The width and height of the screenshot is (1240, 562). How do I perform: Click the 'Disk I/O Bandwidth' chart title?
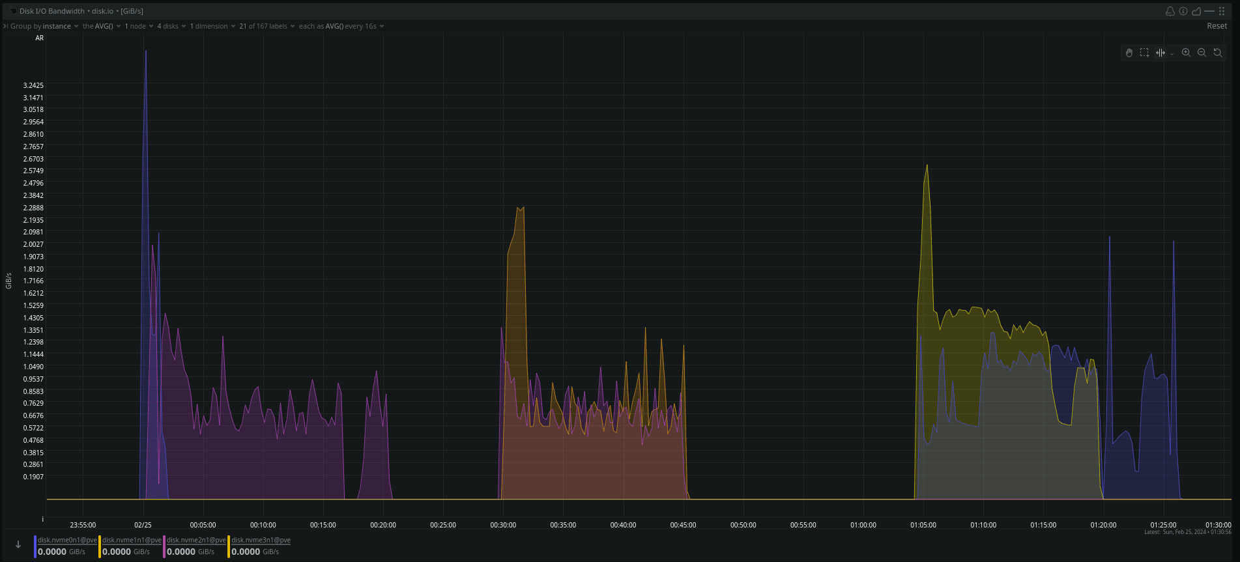(x=52, y=11)
